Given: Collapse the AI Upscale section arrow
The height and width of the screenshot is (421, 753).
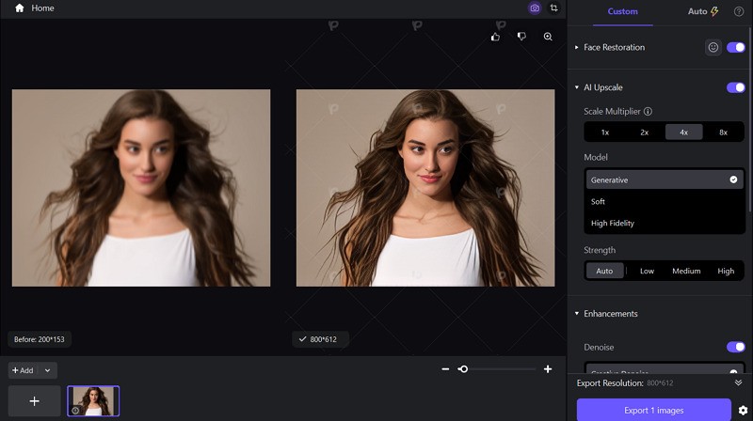Looking at the screenshot, I should pyautogui.click(x=577, y=87).
